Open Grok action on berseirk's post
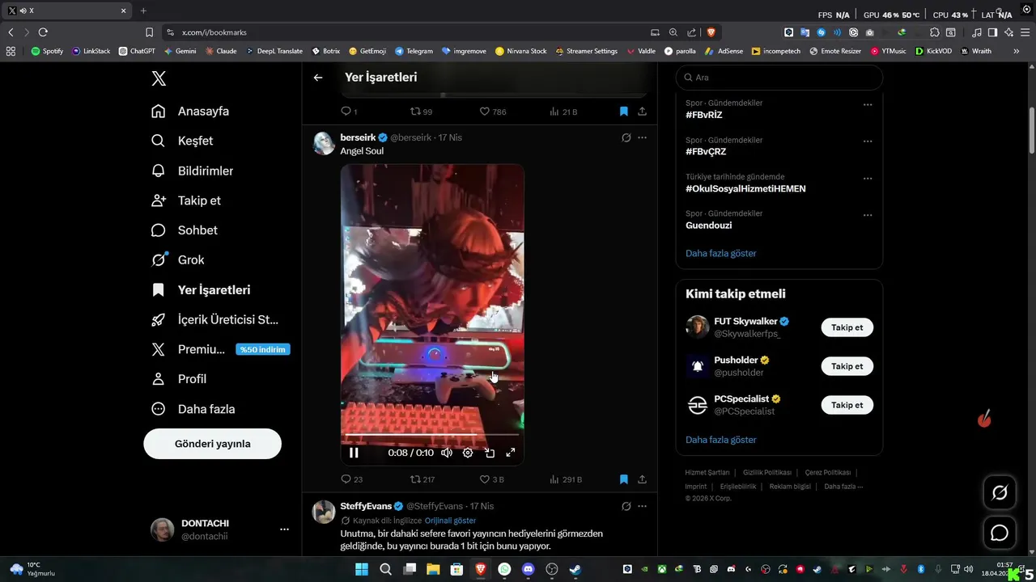Screen dimensions: 1036x582 (x=626, y=137)
